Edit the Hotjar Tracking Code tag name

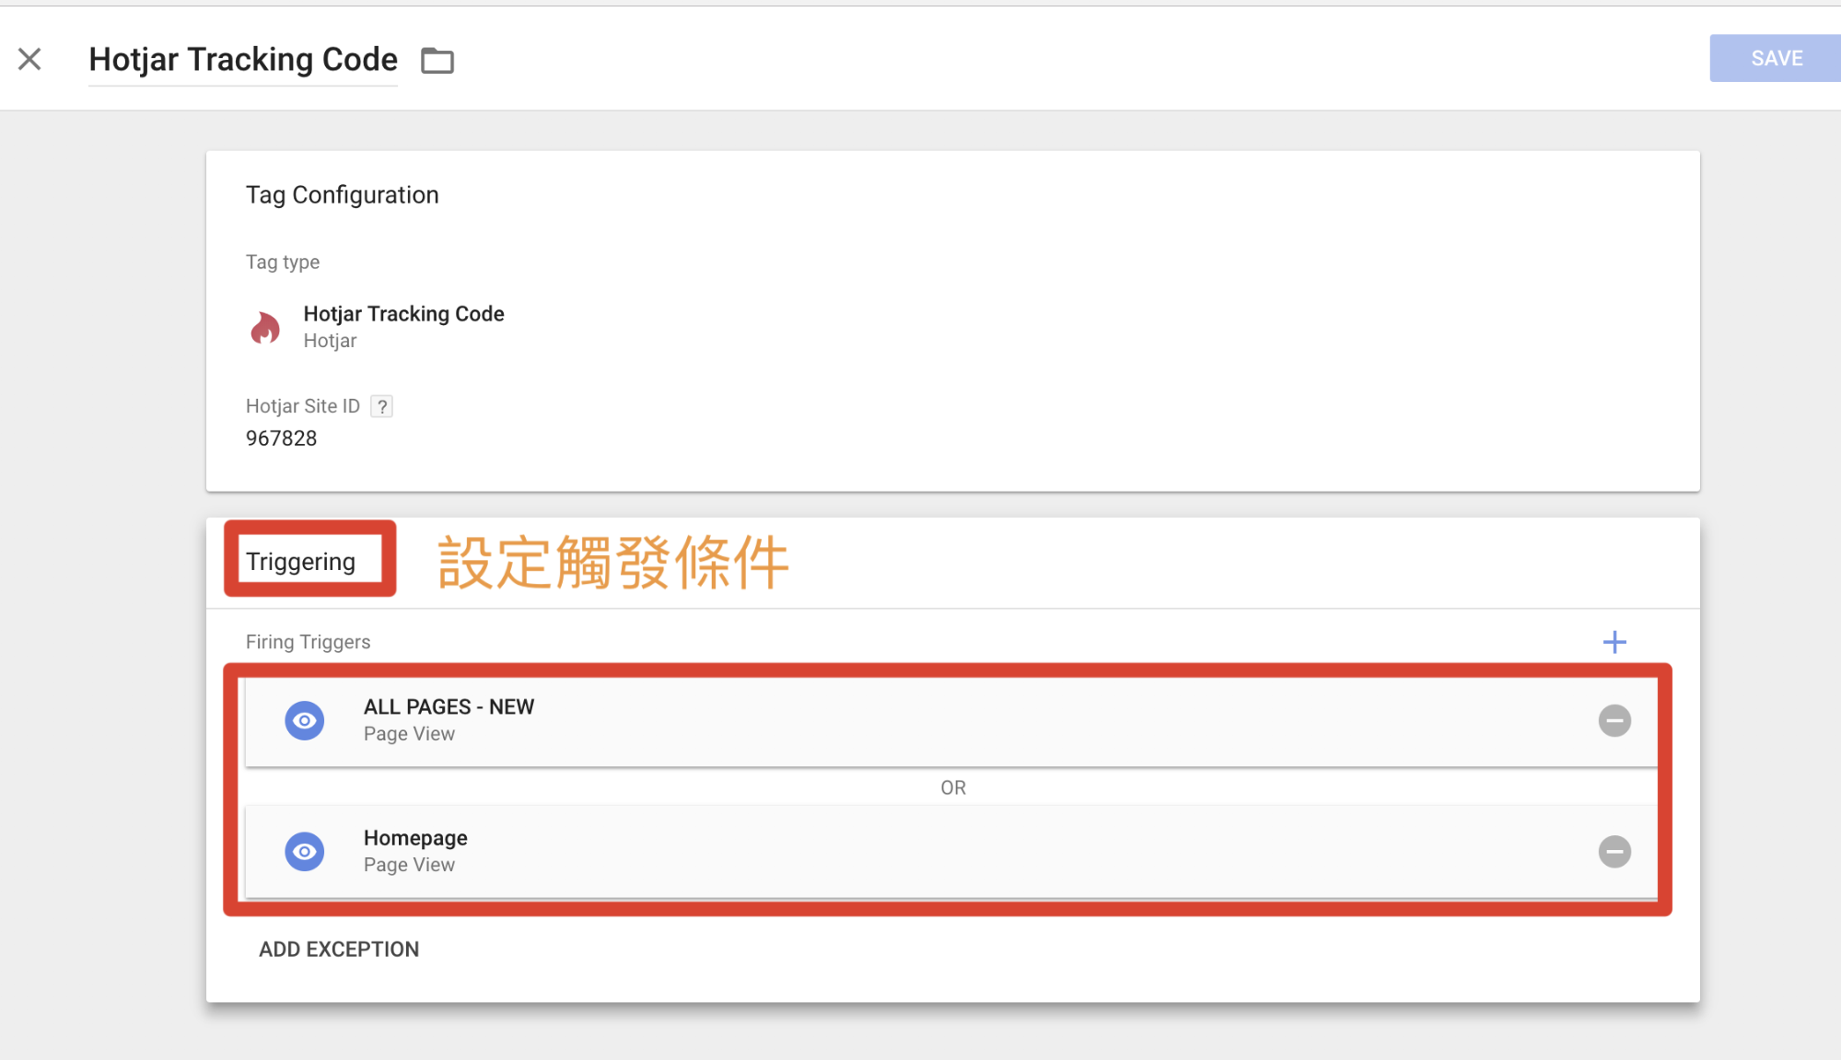[243, 60]
